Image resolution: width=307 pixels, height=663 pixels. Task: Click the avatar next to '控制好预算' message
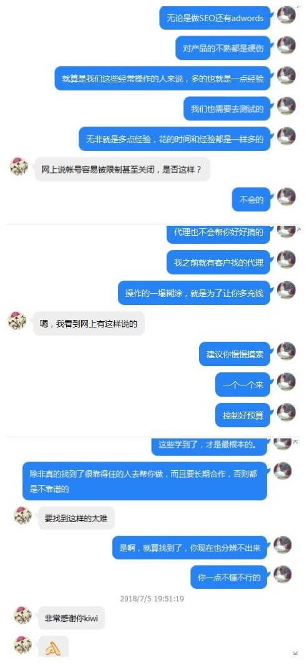point(286,412)
